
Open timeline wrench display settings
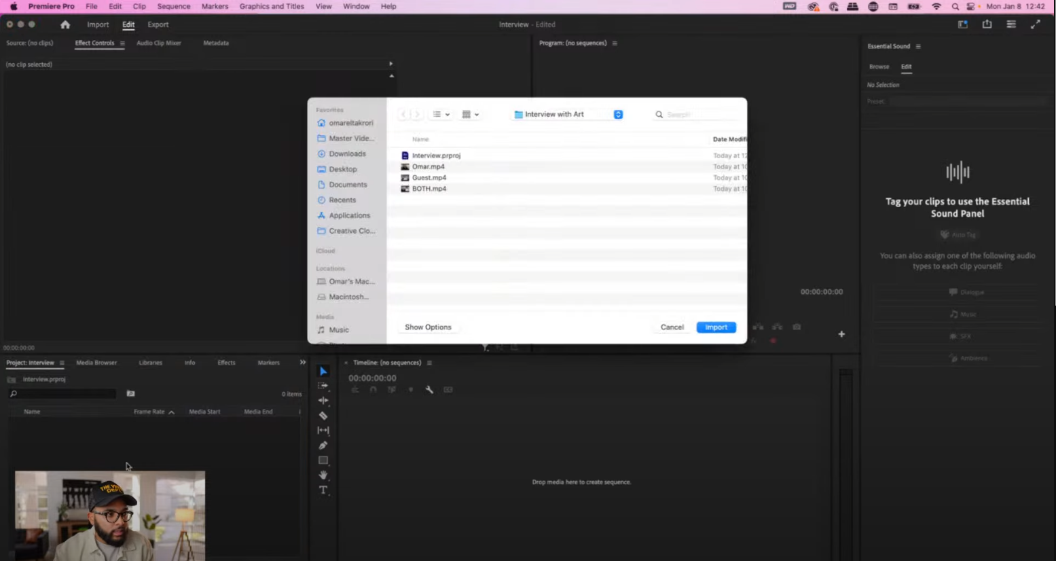429,390
